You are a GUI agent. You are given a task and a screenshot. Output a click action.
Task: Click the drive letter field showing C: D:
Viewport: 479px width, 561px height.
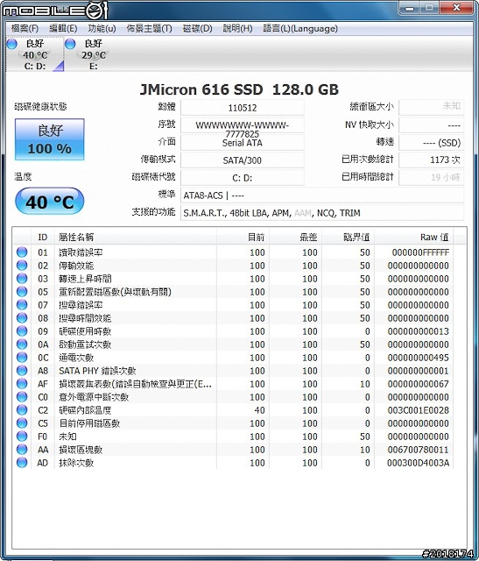click(243, 178)
